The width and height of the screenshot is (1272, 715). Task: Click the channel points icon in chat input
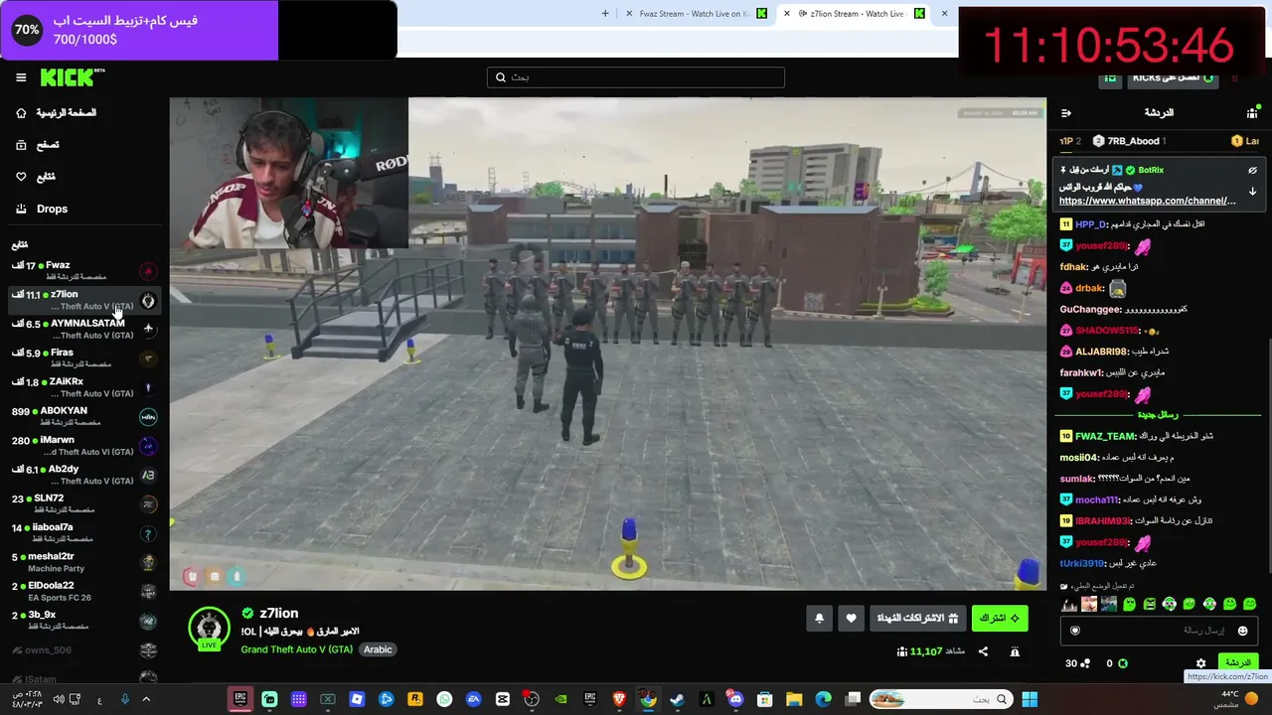1074,631
